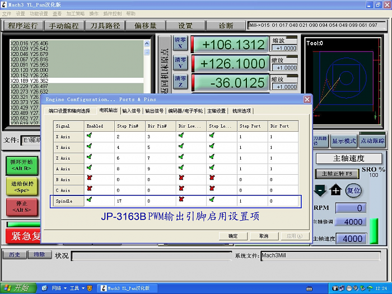Switch to 主轴设置 tab
Image resolution: width=392 pixels, height=294 pixels.
(217, 111)
